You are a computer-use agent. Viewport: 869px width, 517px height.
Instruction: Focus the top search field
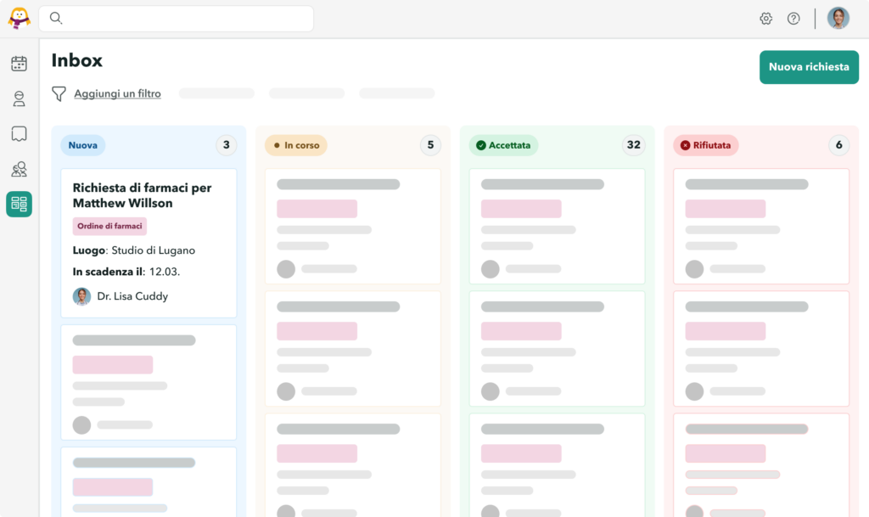point(177,19)
